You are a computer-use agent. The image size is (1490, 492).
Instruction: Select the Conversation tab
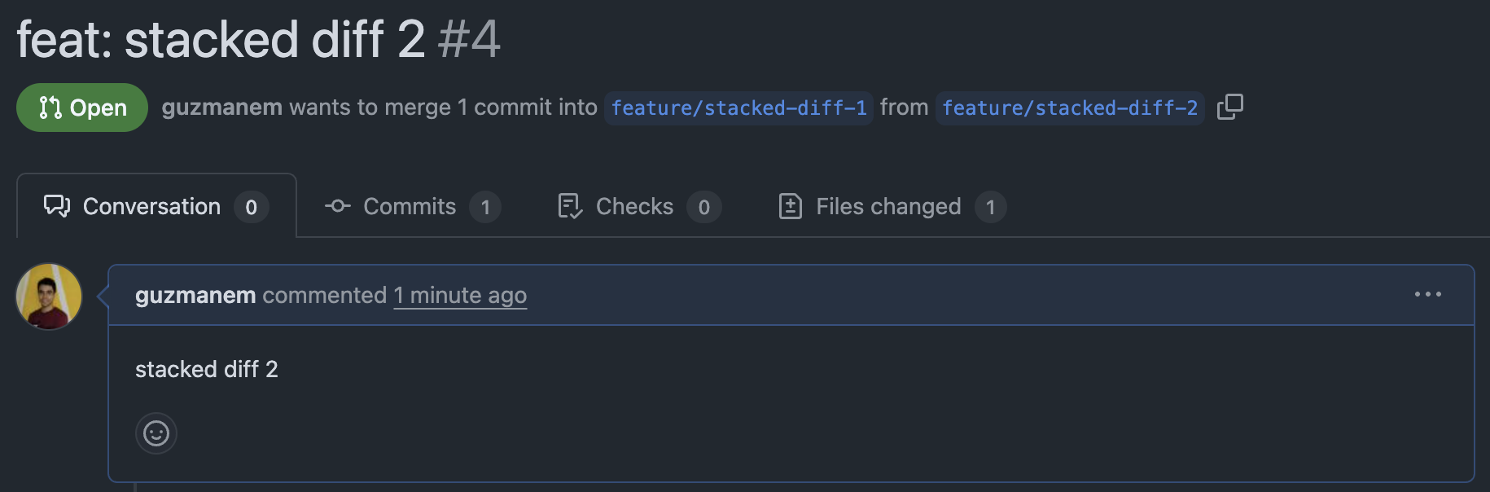click(x=156, y=206)
